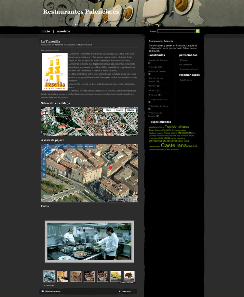Switch Virtual Earth to Hybrid view

coord(80,146)
